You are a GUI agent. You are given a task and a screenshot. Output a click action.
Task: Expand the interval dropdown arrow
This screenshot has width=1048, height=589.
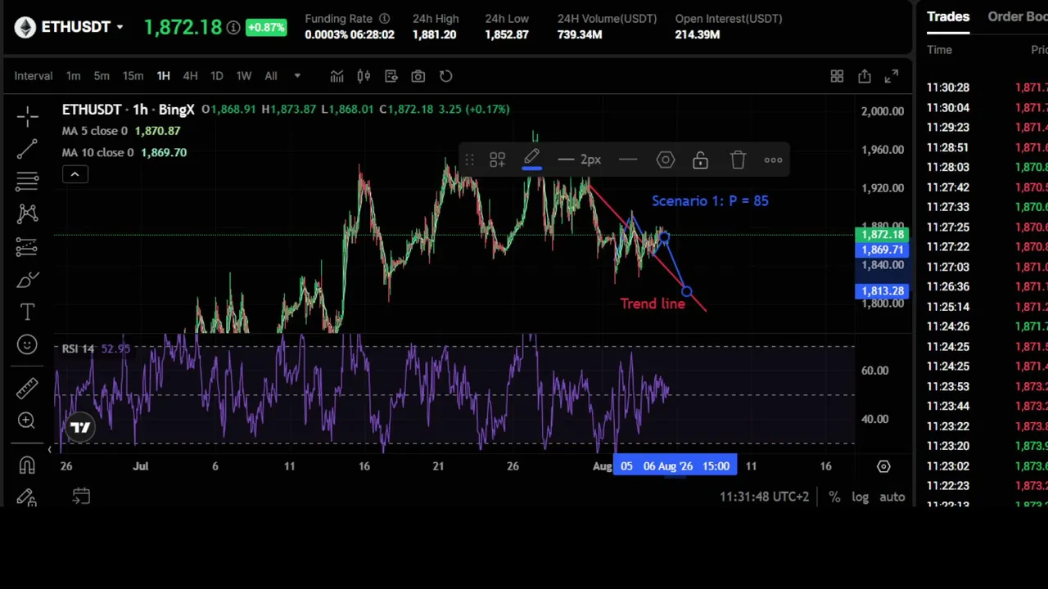[297, 76]
